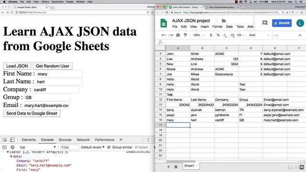The height and width of the screenshot is (172, 306).
Task: Collapse the top logged object in console
Action: coord(8,152)
